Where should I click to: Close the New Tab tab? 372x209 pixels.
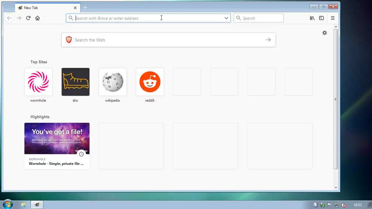tap(75, 8)
